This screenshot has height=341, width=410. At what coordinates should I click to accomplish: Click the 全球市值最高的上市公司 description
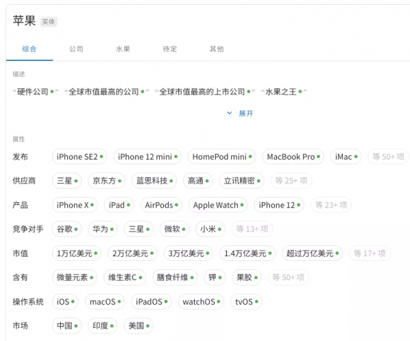205,92
